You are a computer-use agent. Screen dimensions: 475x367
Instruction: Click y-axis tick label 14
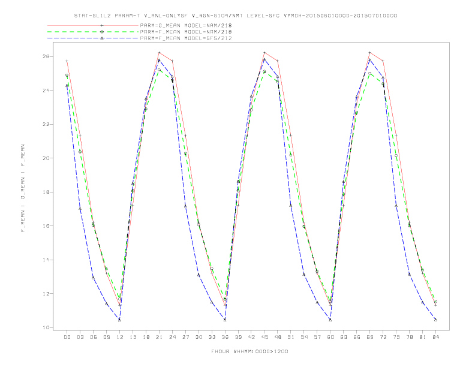click(x=46, y=260)
